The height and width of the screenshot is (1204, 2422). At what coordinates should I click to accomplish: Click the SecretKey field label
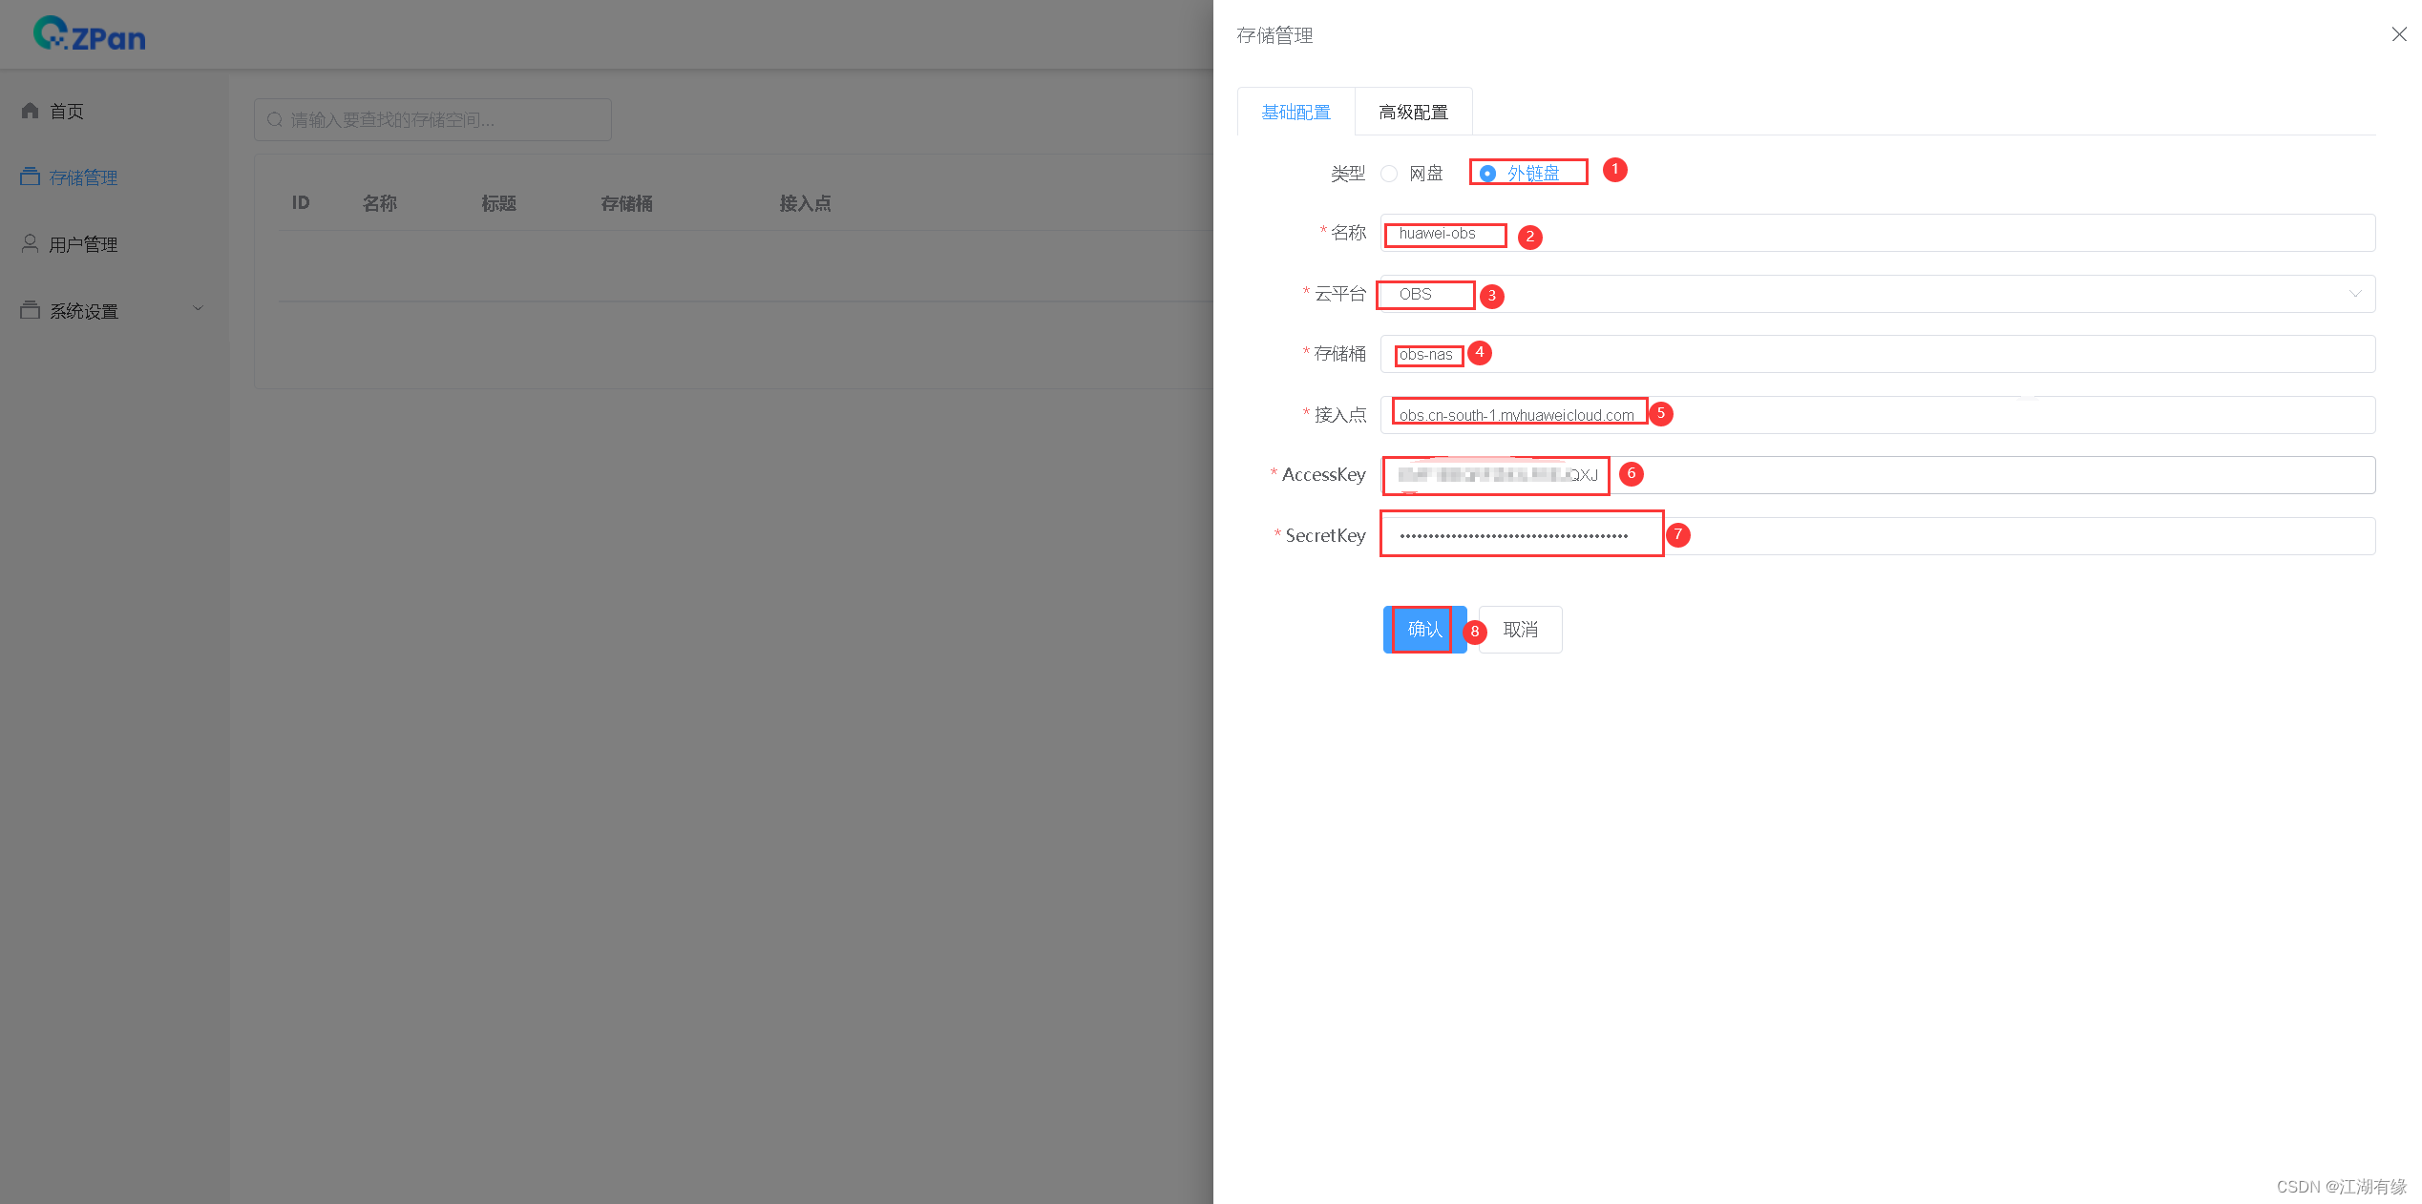(1325, 535)
